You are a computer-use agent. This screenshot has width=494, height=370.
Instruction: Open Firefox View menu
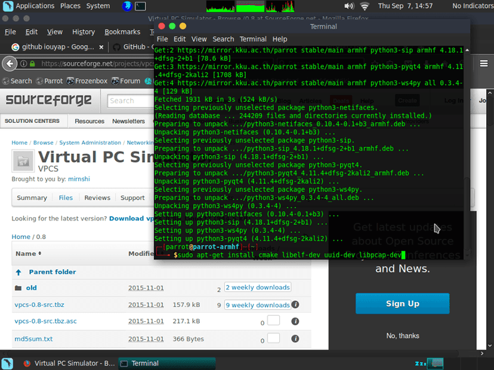tap(55, 32)
